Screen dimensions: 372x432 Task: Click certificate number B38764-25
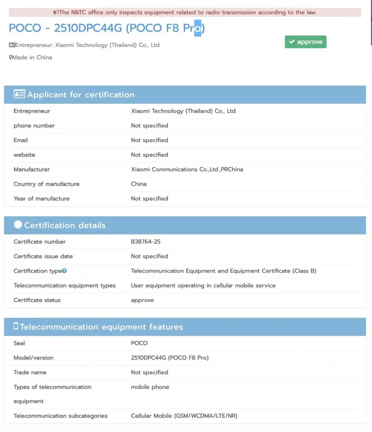[146, 242]
